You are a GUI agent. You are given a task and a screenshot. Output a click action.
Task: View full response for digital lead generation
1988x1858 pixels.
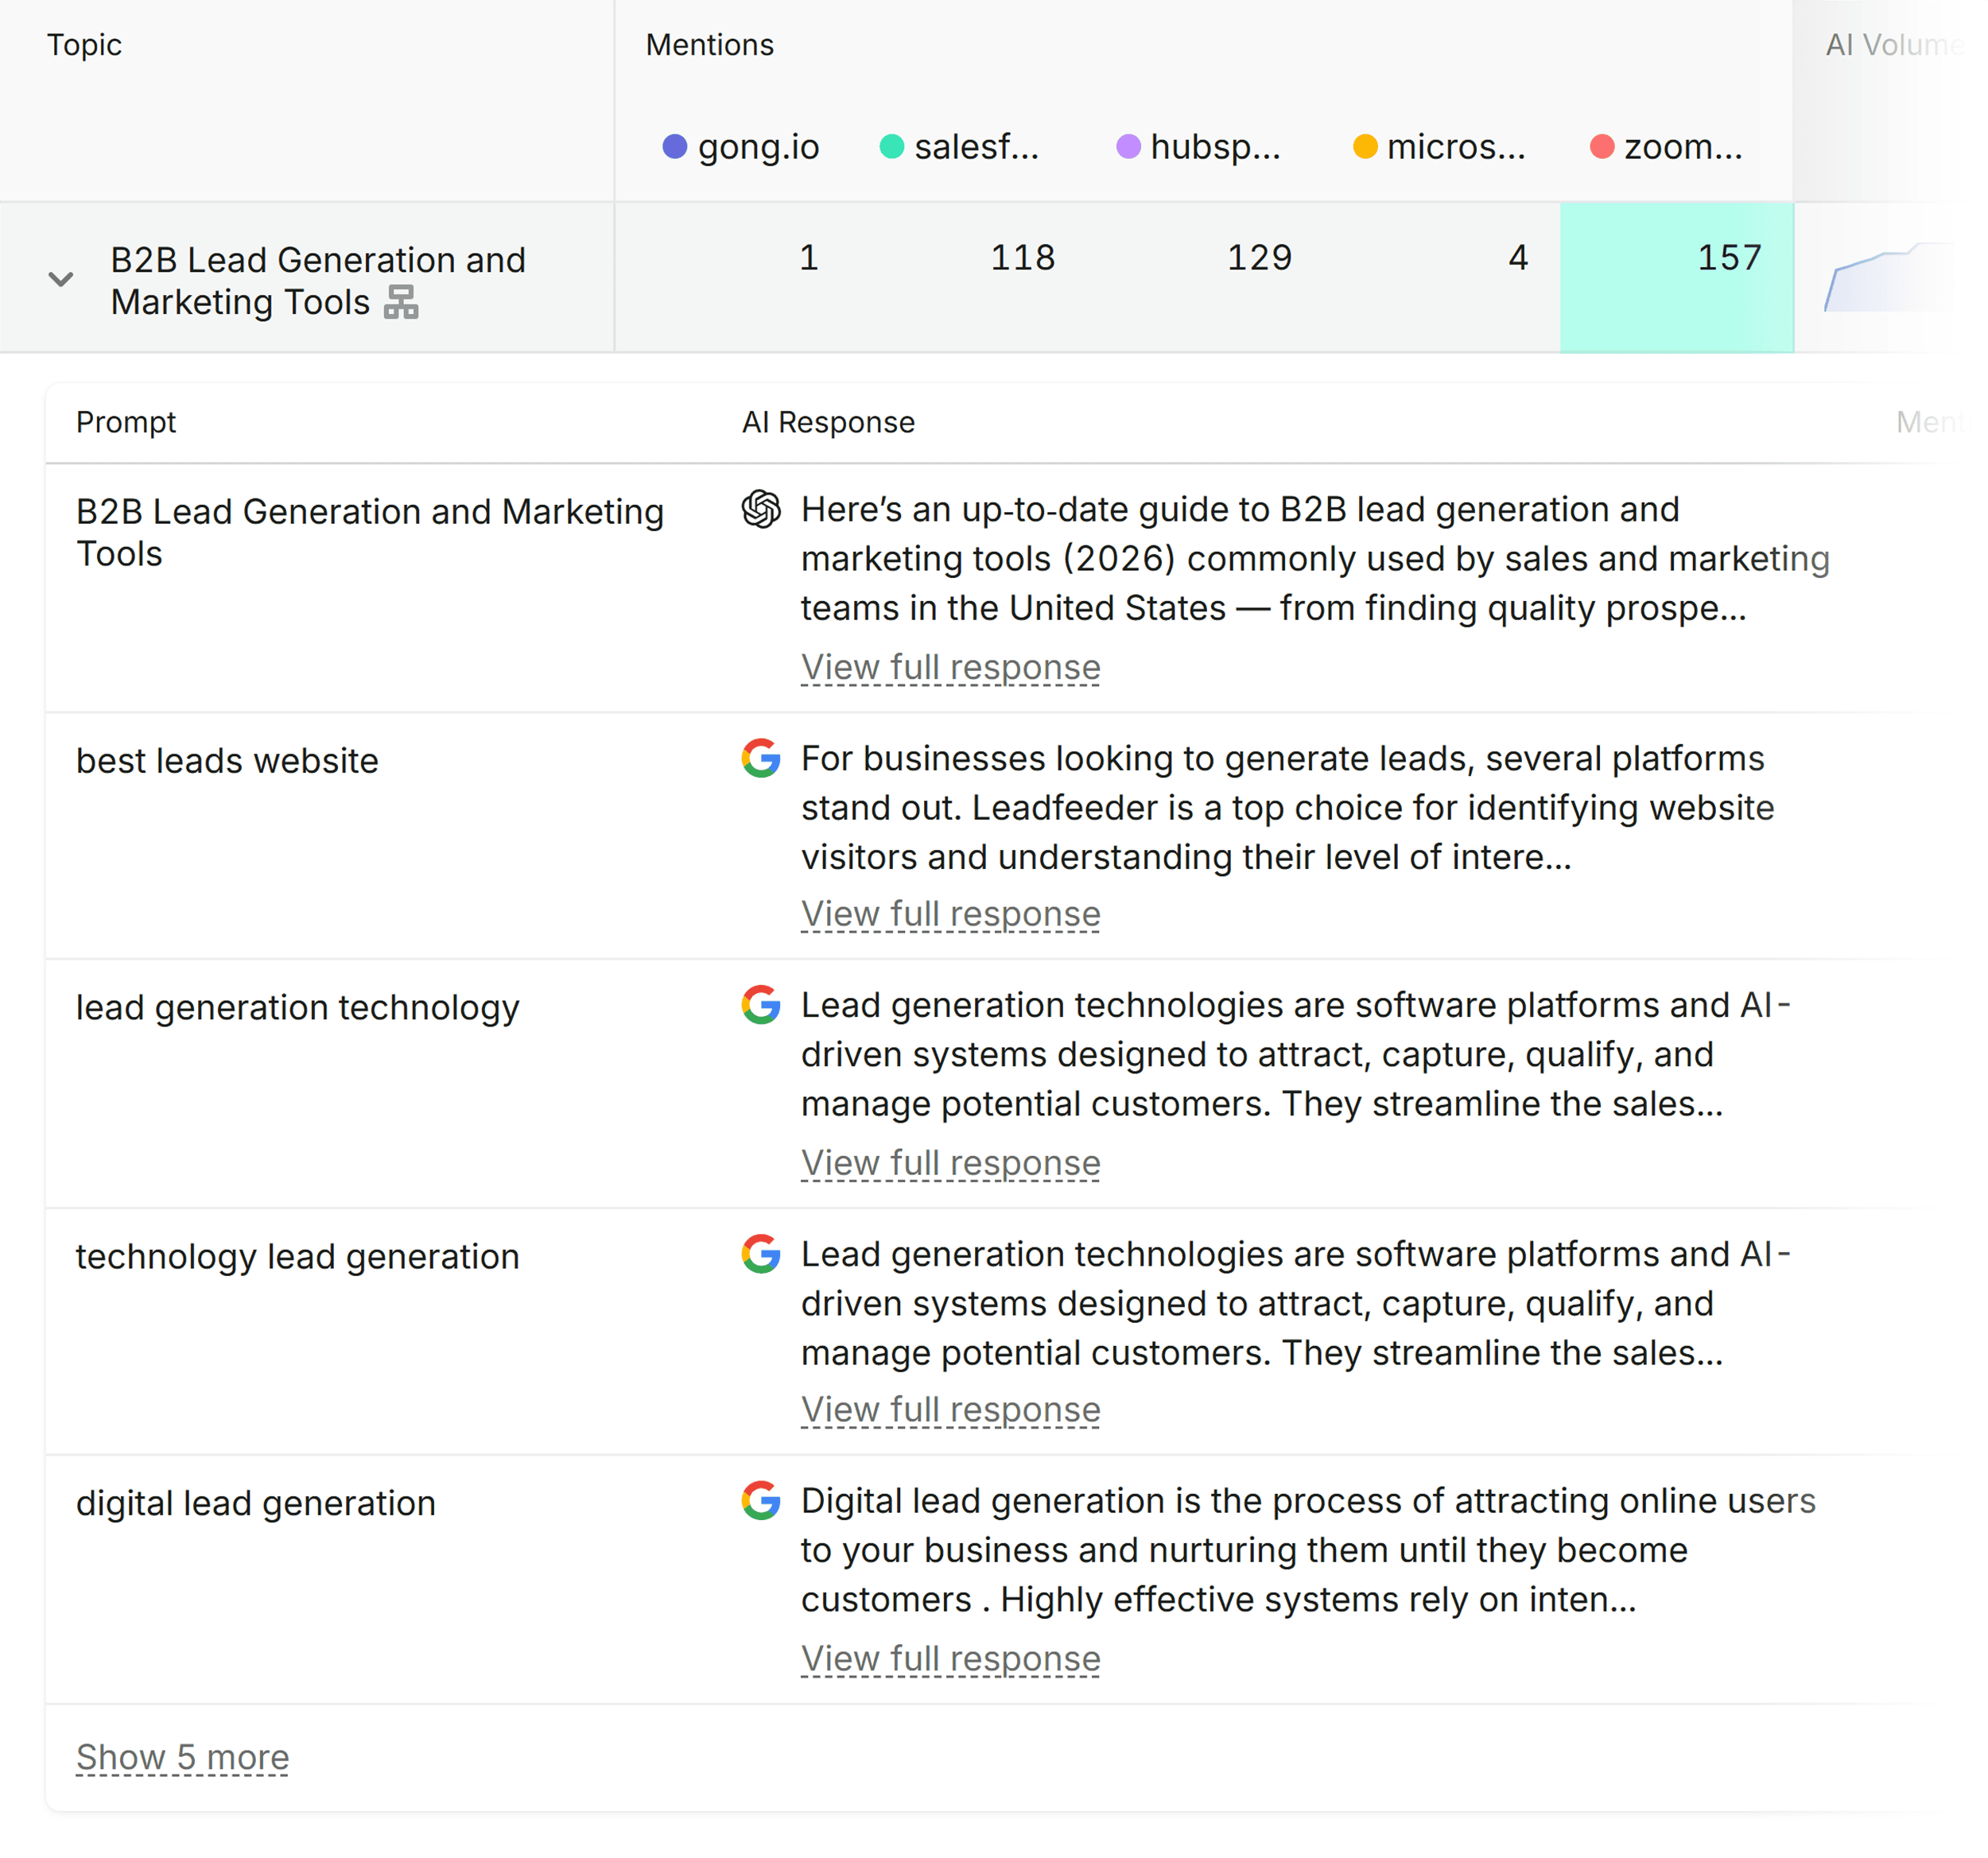(950, 1659)
